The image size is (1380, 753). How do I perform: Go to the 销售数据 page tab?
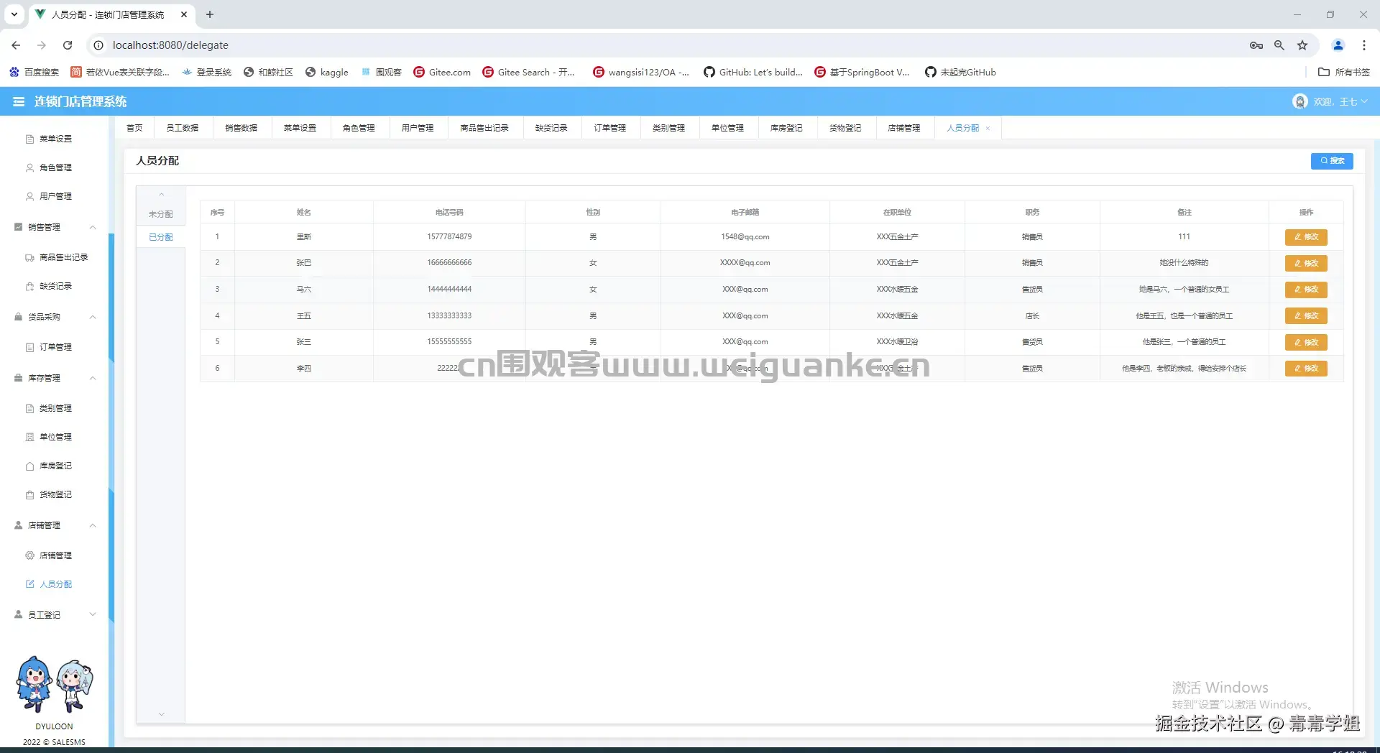point(241,128)
